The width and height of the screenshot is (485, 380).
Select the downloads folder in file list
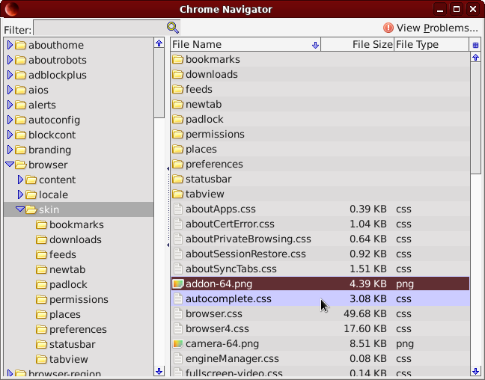[320, 74]
